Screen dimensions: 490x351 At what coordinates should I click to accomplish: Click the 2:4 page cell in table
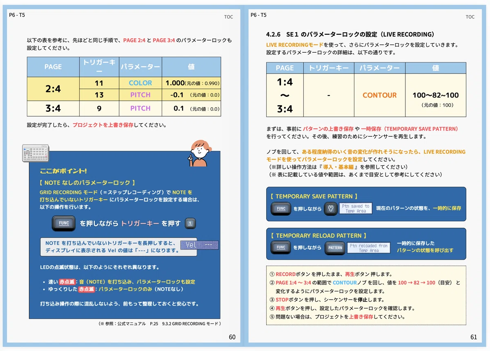point(53,89)
